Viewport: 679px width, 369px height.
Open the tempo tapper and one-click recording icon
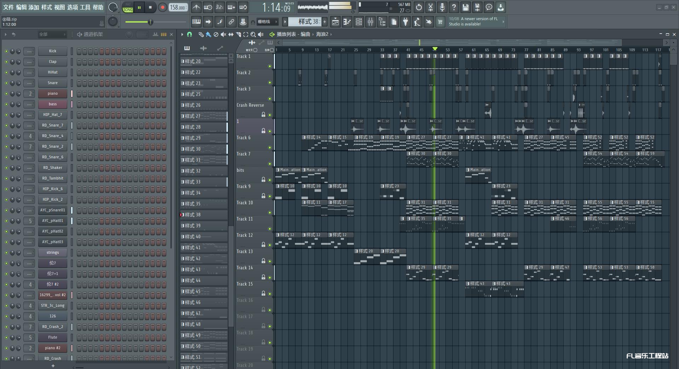click(x=417, y=22)
